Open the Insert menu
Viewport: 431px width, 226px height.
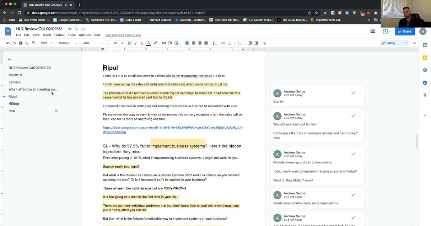47,35
